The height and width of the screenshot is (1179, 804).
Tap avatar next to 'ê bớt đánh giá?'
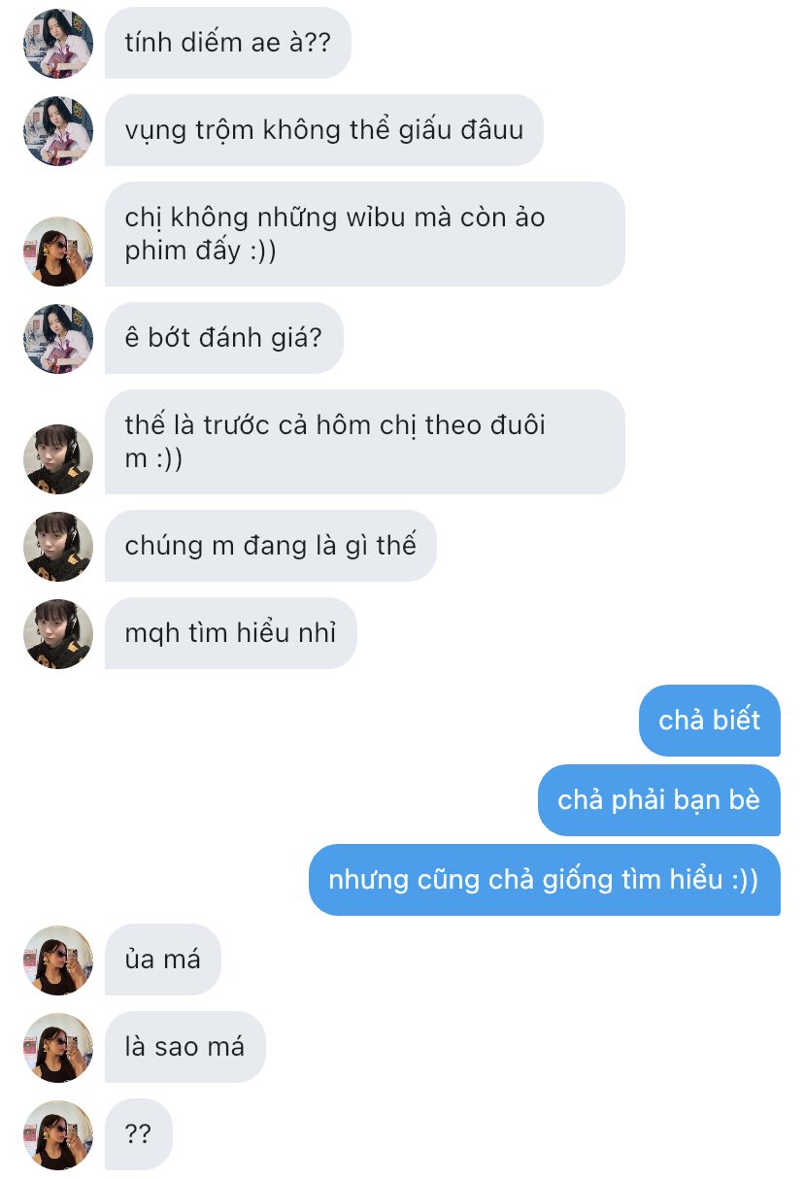[57, 339]
